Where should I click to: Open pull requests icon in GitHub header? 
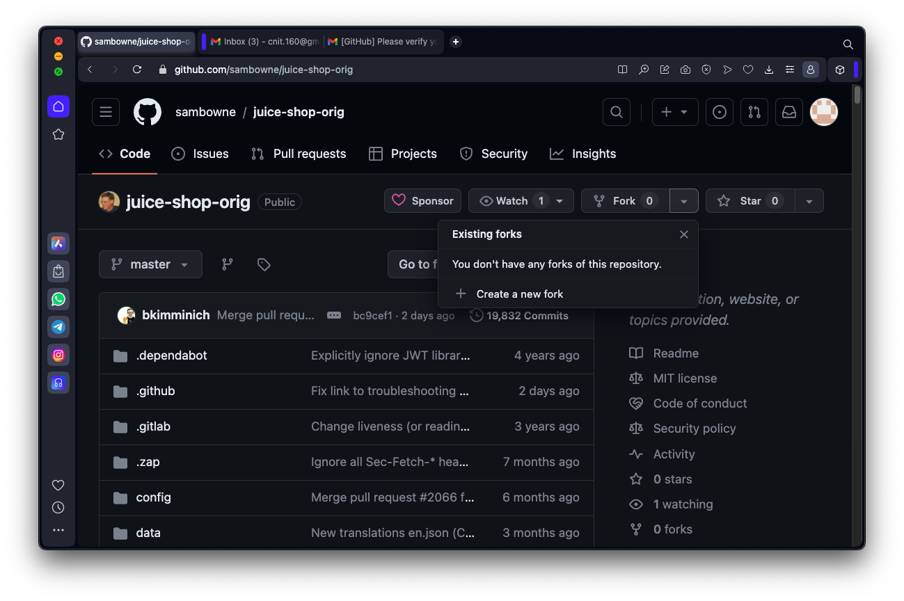754,112
